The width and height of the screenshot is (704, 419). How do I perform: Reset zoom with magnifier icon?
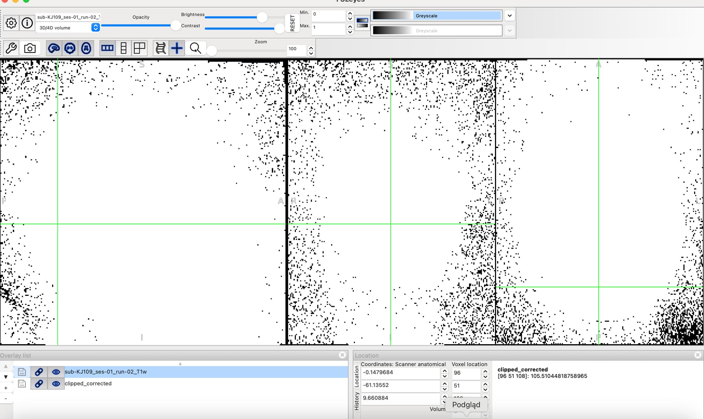[x=195, y=48]
